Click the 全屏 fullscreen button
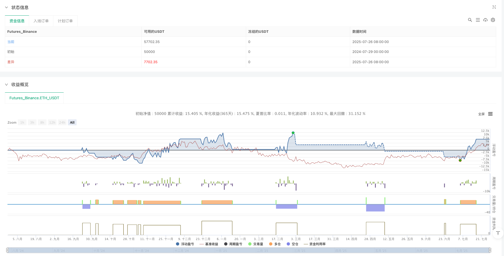This screenshot has height=256, width=504. 481,114
